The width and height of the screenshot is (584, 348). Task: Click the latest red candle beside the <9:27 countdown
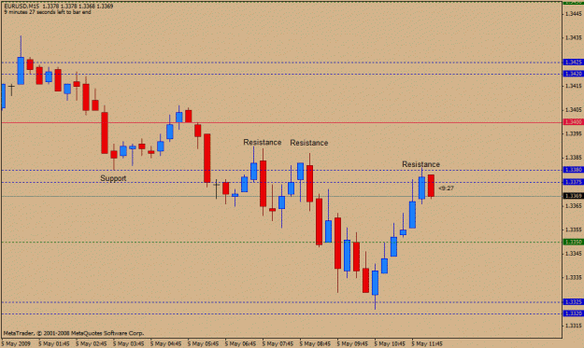pyautogui.click(x=431, y=186)
